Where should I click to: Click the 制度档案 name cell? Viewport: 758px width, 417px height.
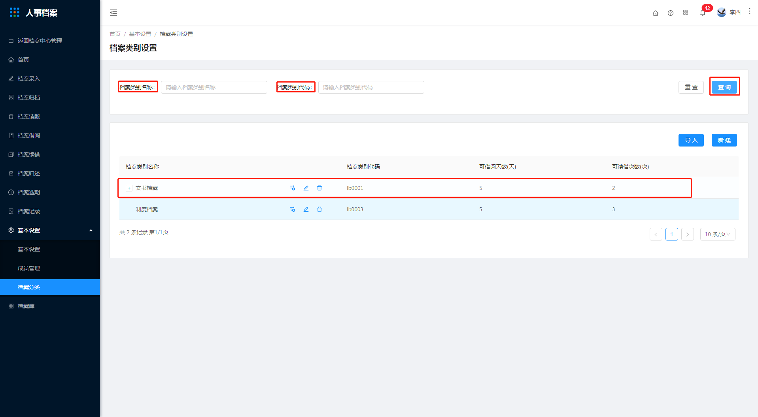click(x=147, y=209)
